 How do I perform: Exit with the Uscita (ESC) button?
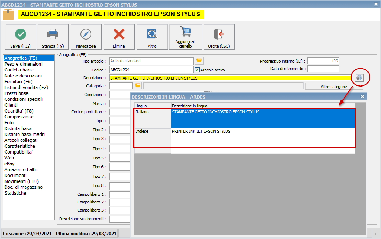(219, 37)
